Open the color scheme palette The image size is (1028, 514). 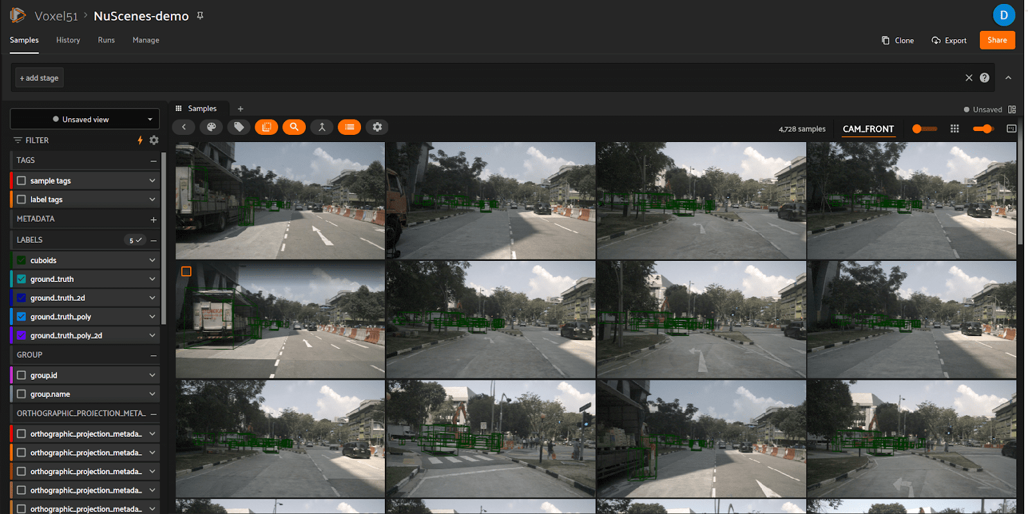point(211,127)
